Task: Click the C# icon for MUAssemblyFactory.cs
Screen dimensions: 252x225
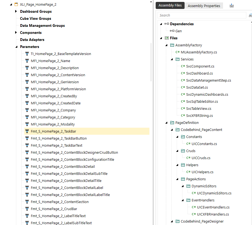Action: point(178,52)
